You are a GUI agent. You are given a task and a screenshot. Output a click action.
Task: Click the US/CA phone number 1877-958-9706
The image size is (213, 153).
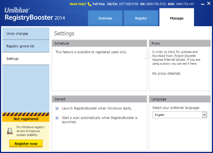tap(128, 4)
